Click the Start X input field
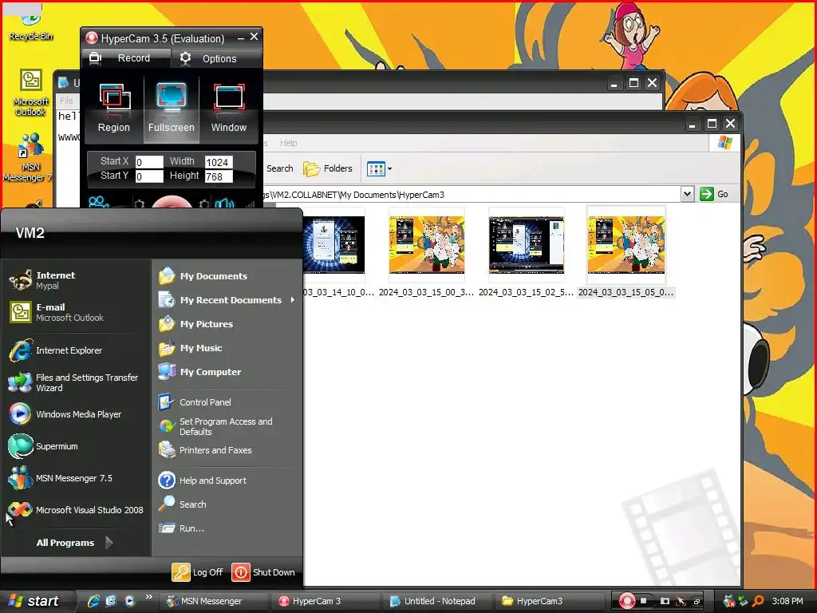Image resolution: width=817 pixels, height=613 pixels. (x=149, y=162)
